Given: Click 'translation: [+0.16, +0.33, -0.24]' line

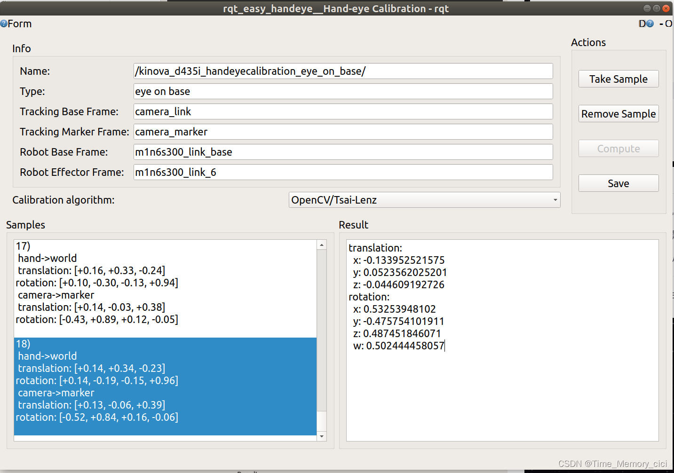Looking at the screenshot, I should coord(91,270).
